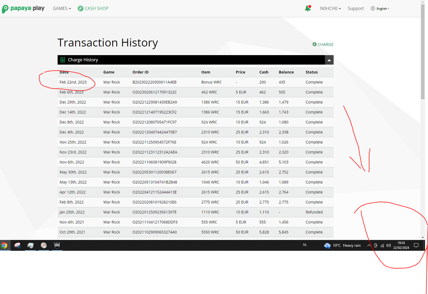This screenshot has height=294, width=428.
Task: Select order ID O202211250954572F76E
Action: [154, 142]
